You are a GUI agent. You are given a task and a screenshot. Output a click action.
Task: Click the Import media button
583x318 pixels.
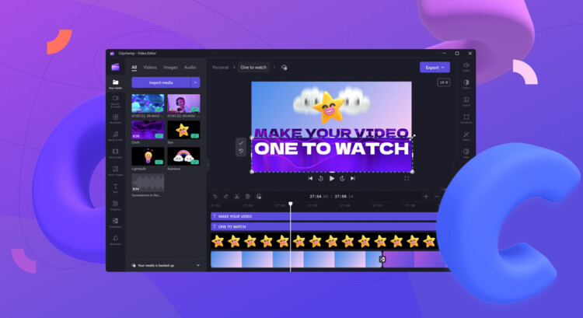[x=161, y=82]
